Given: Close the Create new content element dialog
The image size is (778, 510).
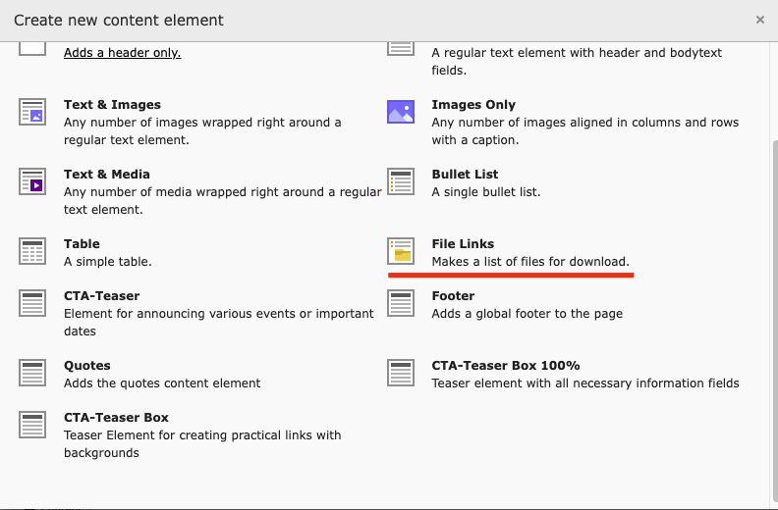Looking at the screenshot, I should 759,20.
